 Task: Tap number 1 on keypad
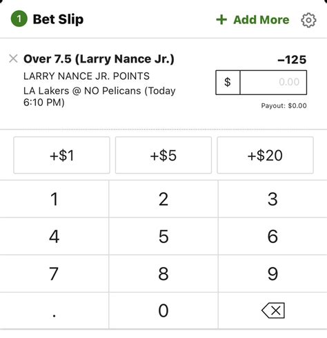(54, 199)
